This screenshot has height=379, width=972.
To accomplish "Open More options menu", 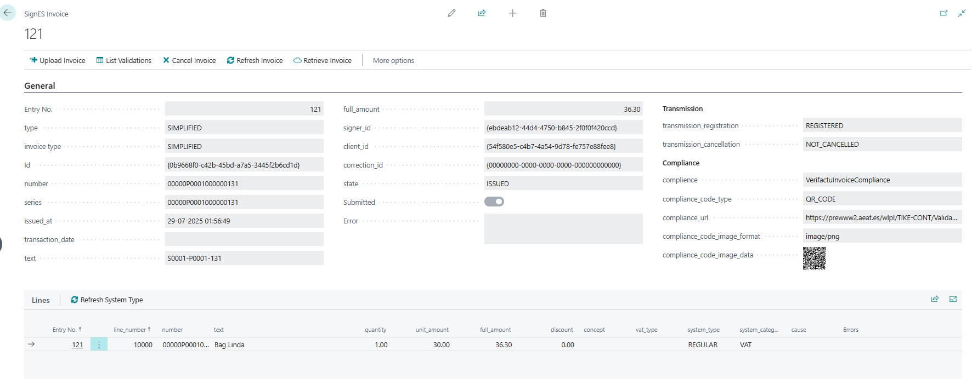I will [x=393, y=61].
